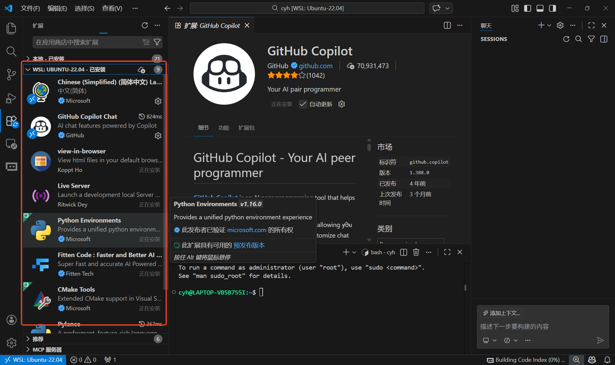The width and height of the screenshot is (615, 365).
Task: Open the chat session target dropdown
Action: 490,341
